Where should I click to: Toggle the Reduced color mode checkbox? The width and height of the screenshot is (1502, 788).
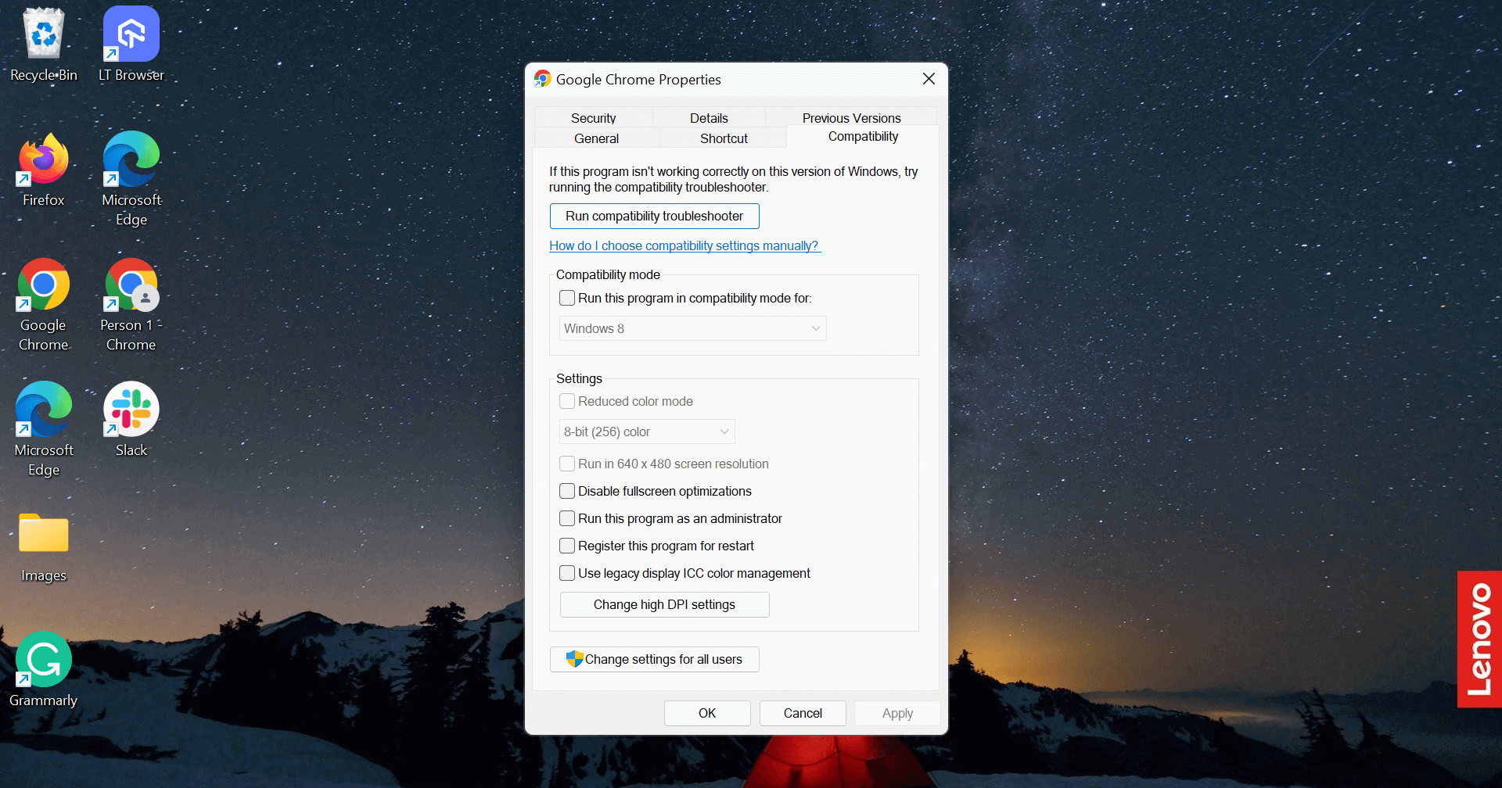pos(567,401)
